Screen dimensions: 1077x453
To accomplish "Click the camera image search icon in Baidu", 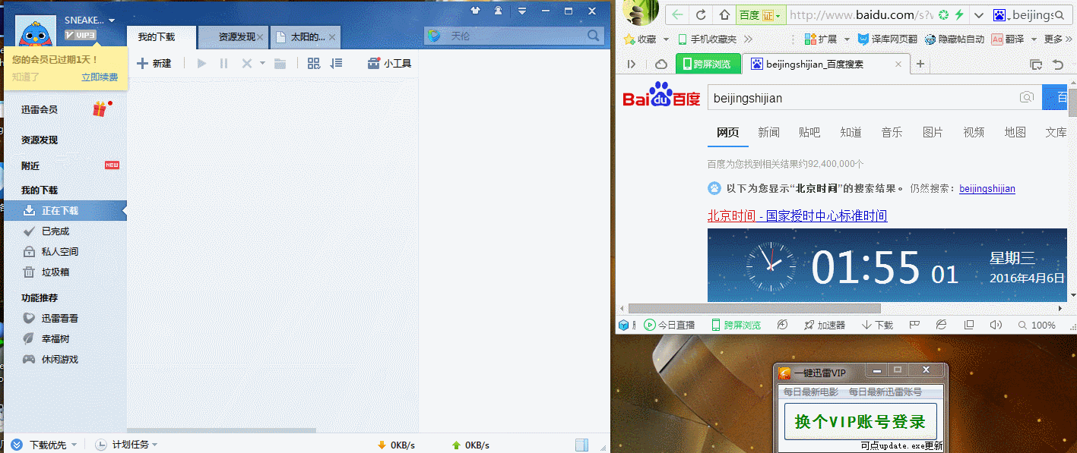I will (x=1027, y=97).
